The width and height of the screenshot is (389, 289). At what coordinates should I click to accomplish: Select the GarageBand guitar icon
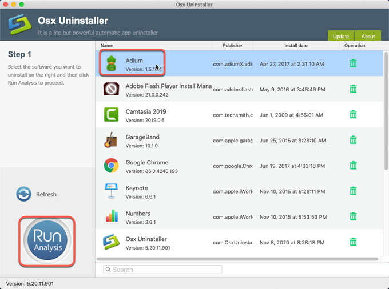pos(110,140)
